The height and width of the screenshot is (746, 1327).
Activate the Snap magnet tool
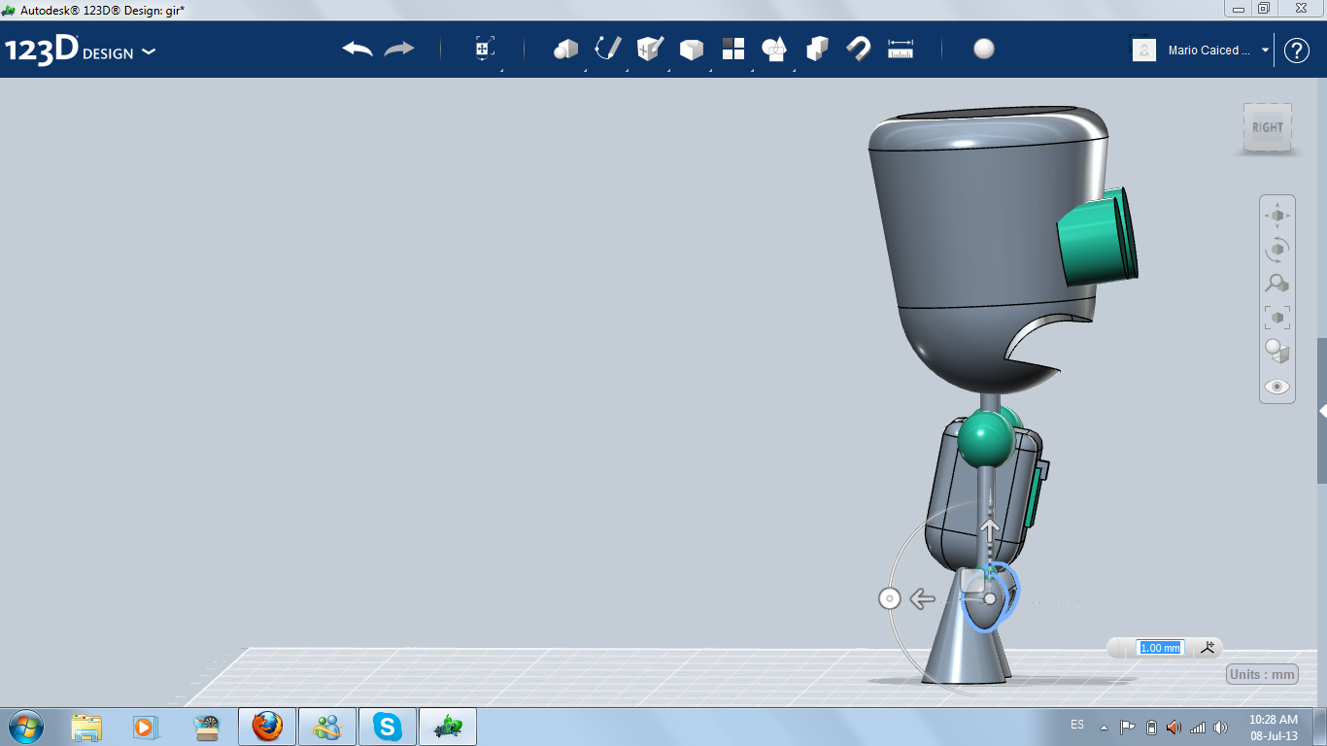tap(858, 50)
